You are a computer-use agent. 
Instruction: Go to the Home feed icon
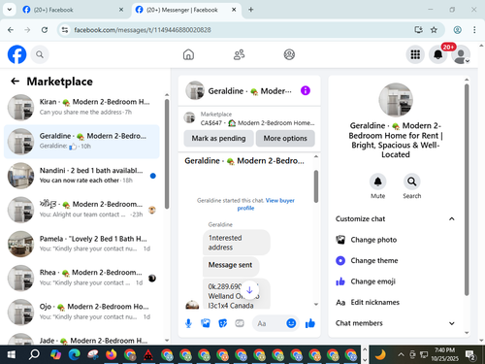click(x=188, y=54)
